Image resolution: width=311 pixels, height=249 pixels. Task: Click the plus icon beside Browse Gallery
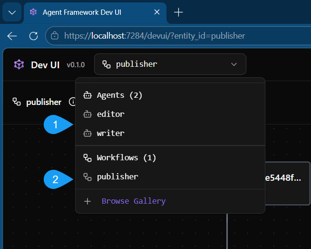(87, 201)
